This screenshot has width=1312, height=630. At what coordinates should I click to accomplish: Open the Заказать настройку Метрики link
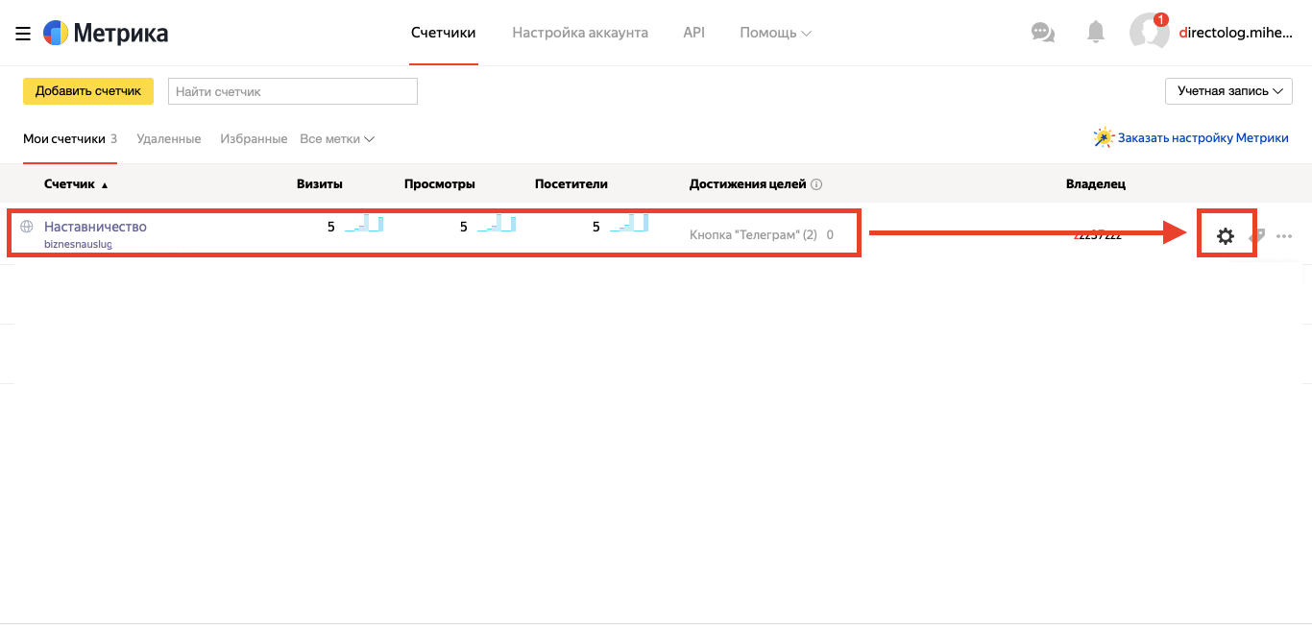[1203, 137]
